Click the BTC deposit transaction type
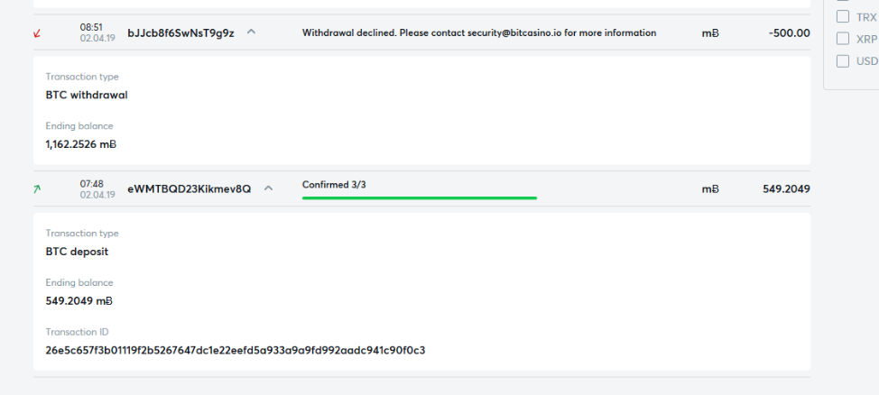The image size is (879, 395). [78, 252]
